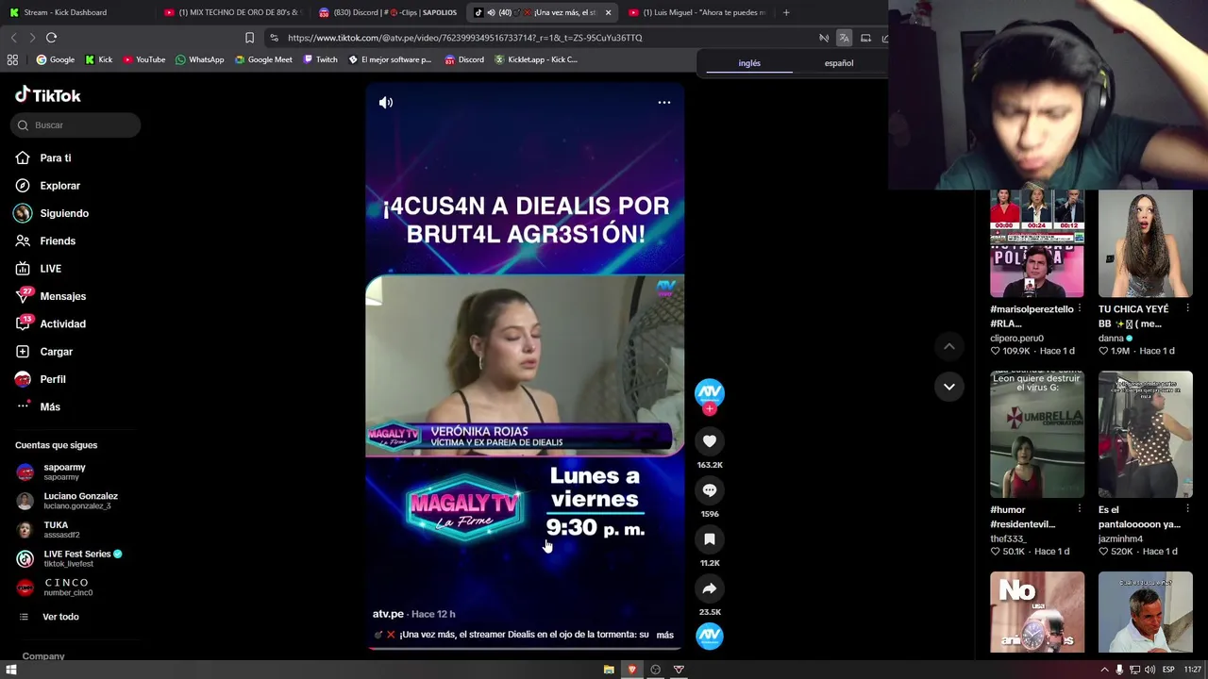Switch to Luis Miguel YouTube tab

696,12
